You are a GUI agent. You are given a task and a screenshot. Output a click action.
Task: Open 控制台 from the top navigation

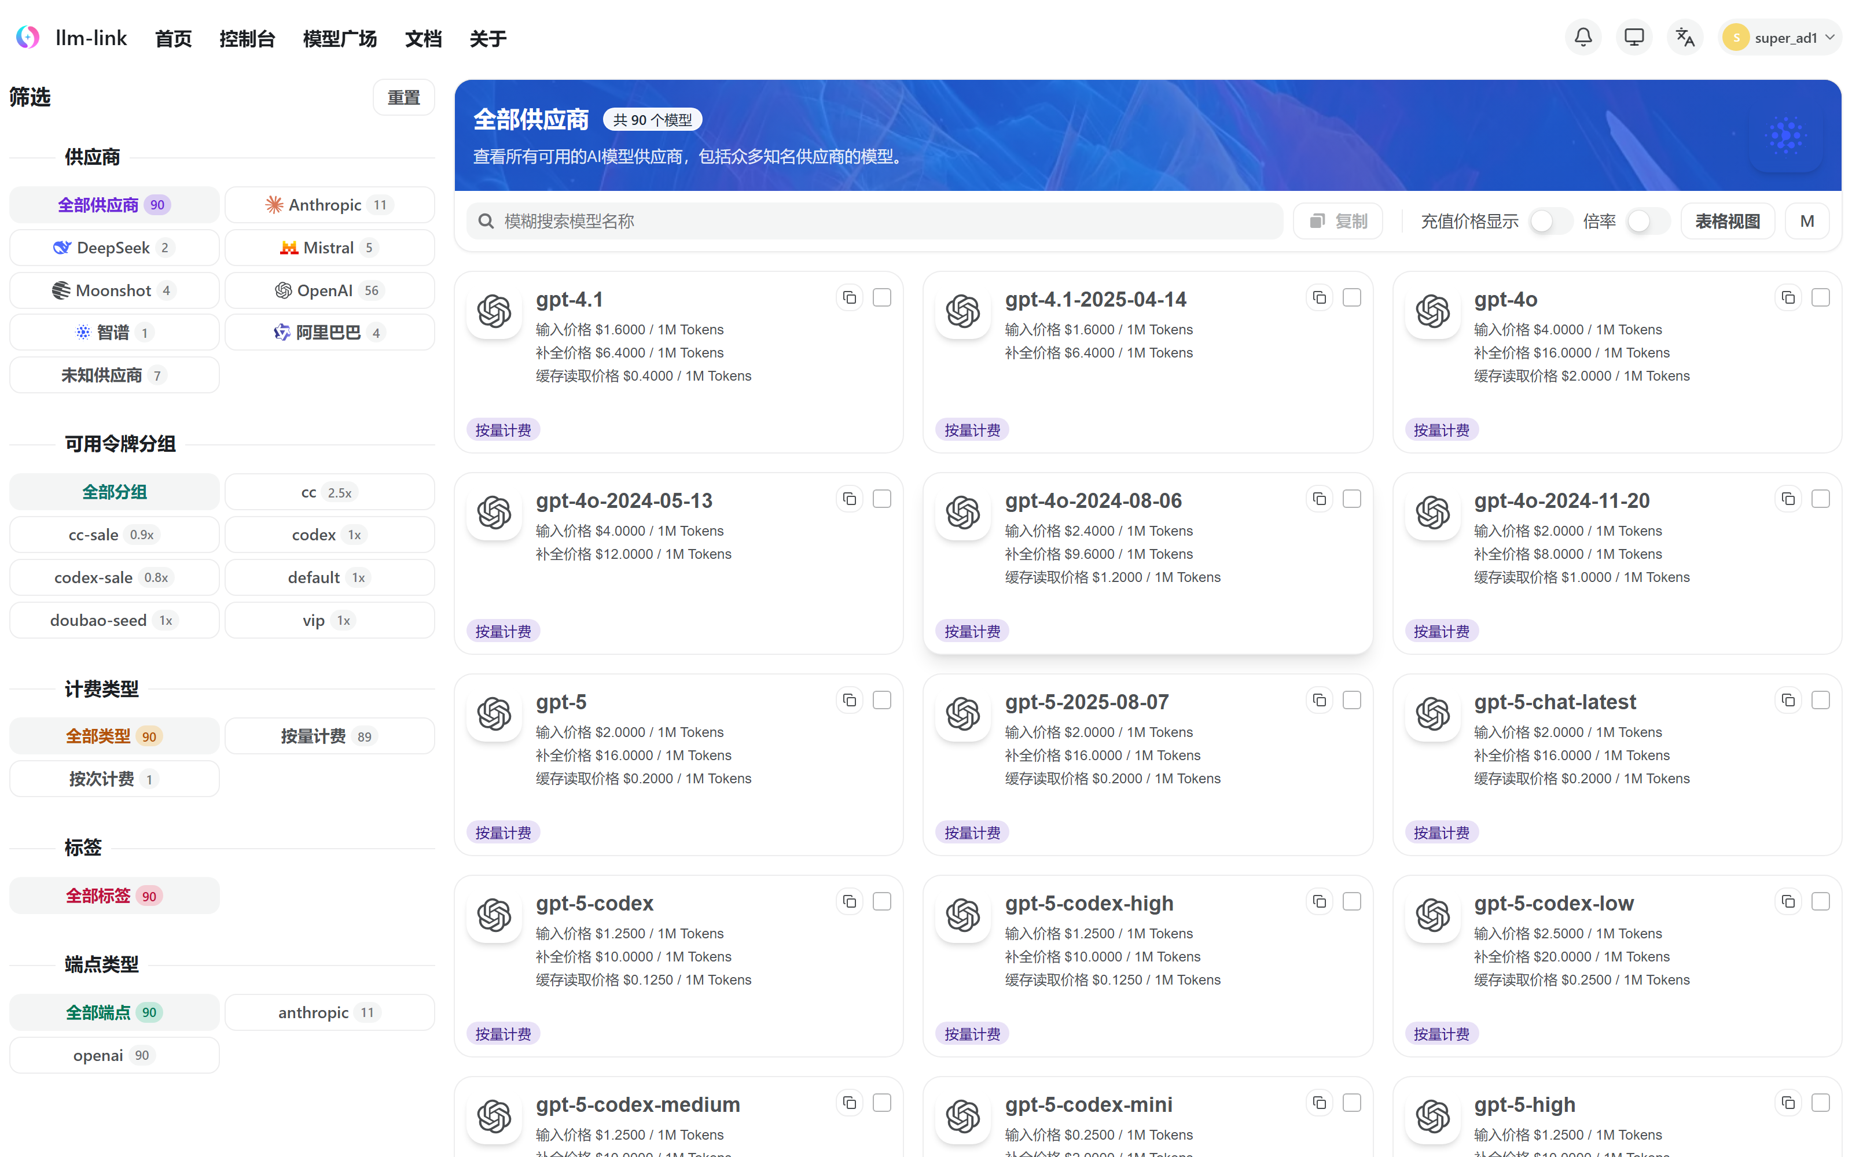(247, 38)
